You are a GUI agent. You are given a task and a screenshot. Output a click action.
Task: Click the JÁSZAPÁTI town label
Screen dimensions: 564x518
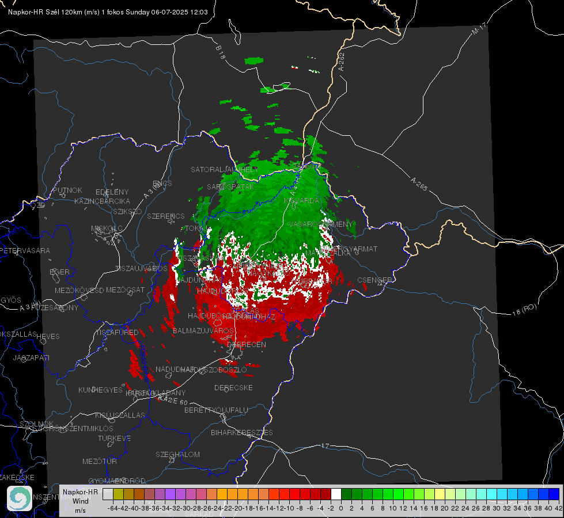click(x=31, y=357)
